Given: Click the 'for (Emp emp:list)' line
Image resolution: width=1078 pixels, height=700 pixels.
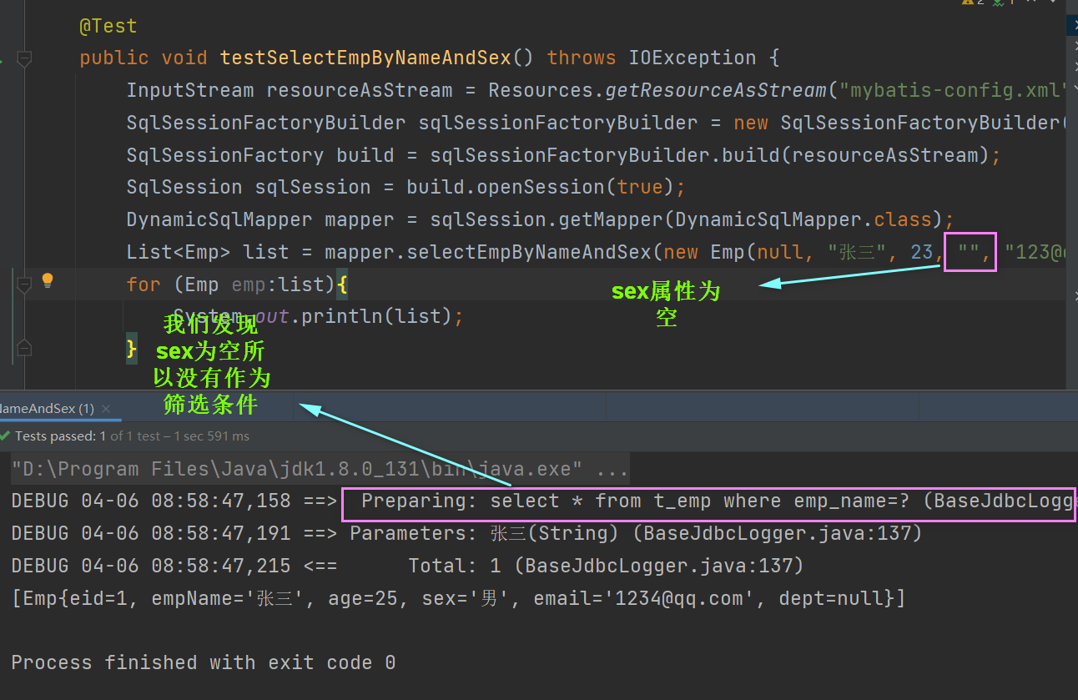Looking at the screenshot, I should [x=237, y=285].
